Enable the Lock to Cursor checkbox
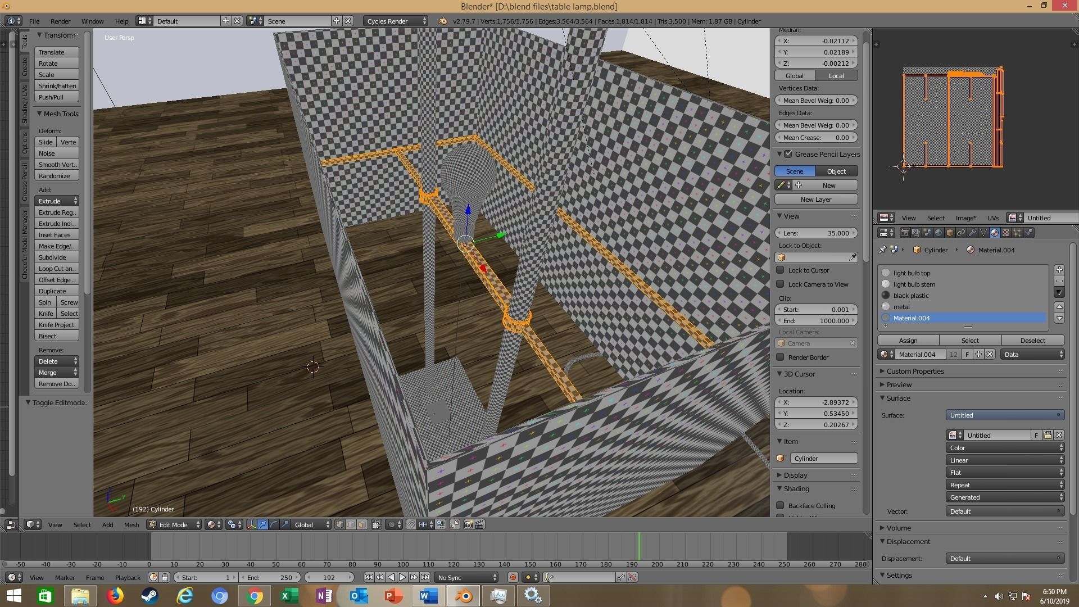Viewport: 1079px width, 607px height. click(x=781, y=270)
